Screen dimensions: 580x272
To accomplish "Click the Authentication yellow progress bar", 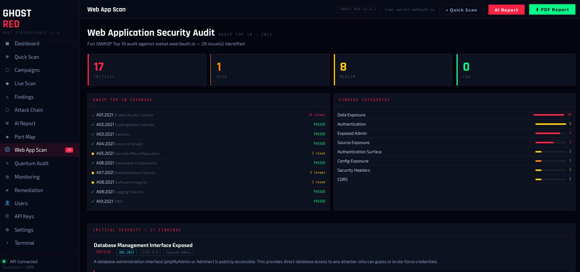I will (x=551, y=124).
